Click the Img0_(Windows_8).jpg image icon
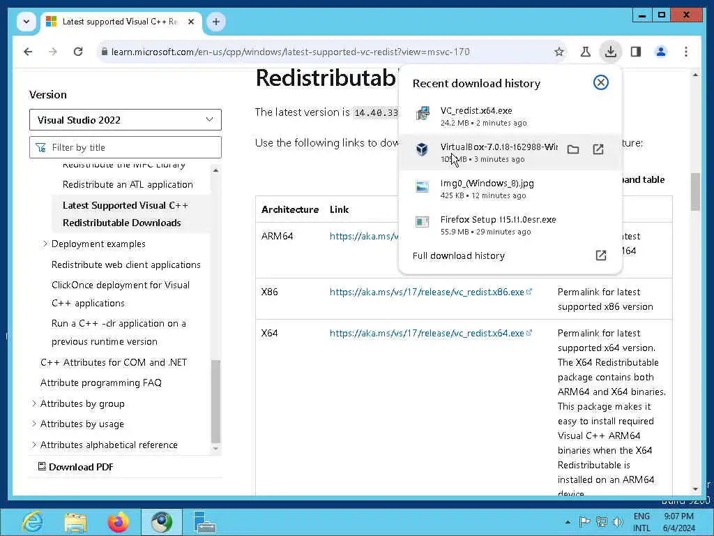Viewport: 714px width, 536px height. tap(422, 186)
